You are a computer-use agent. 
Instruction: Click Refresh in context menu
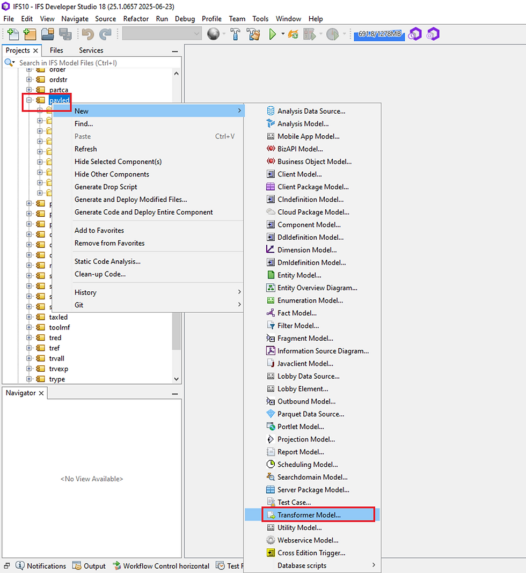pyautogui.click(x=148, y=149)
